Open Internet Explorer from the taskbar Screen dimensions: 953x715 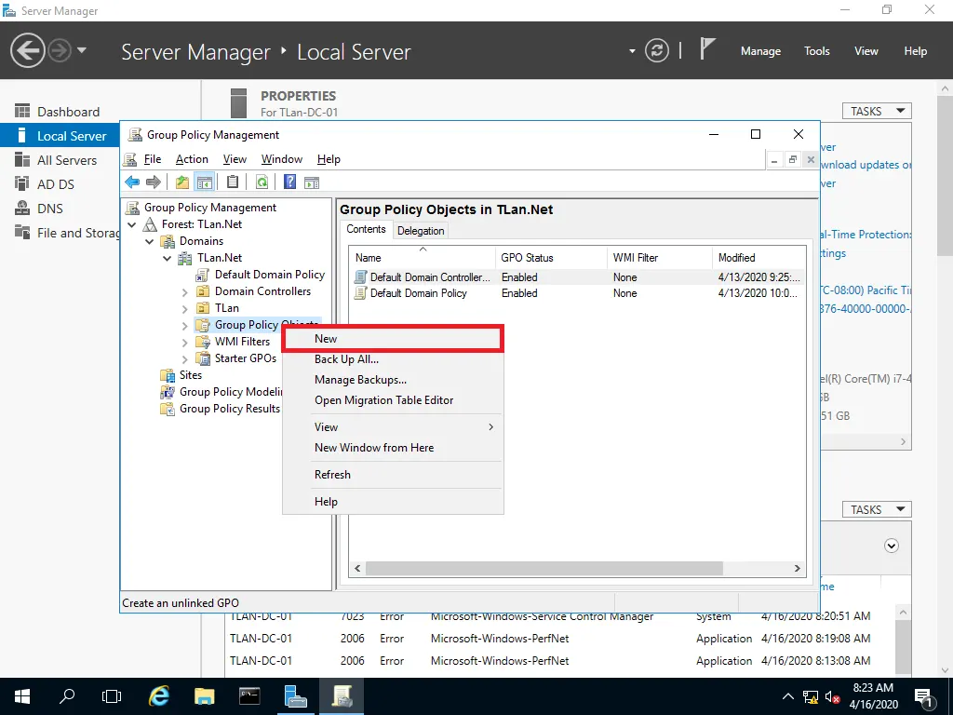[x=158, y=696]
